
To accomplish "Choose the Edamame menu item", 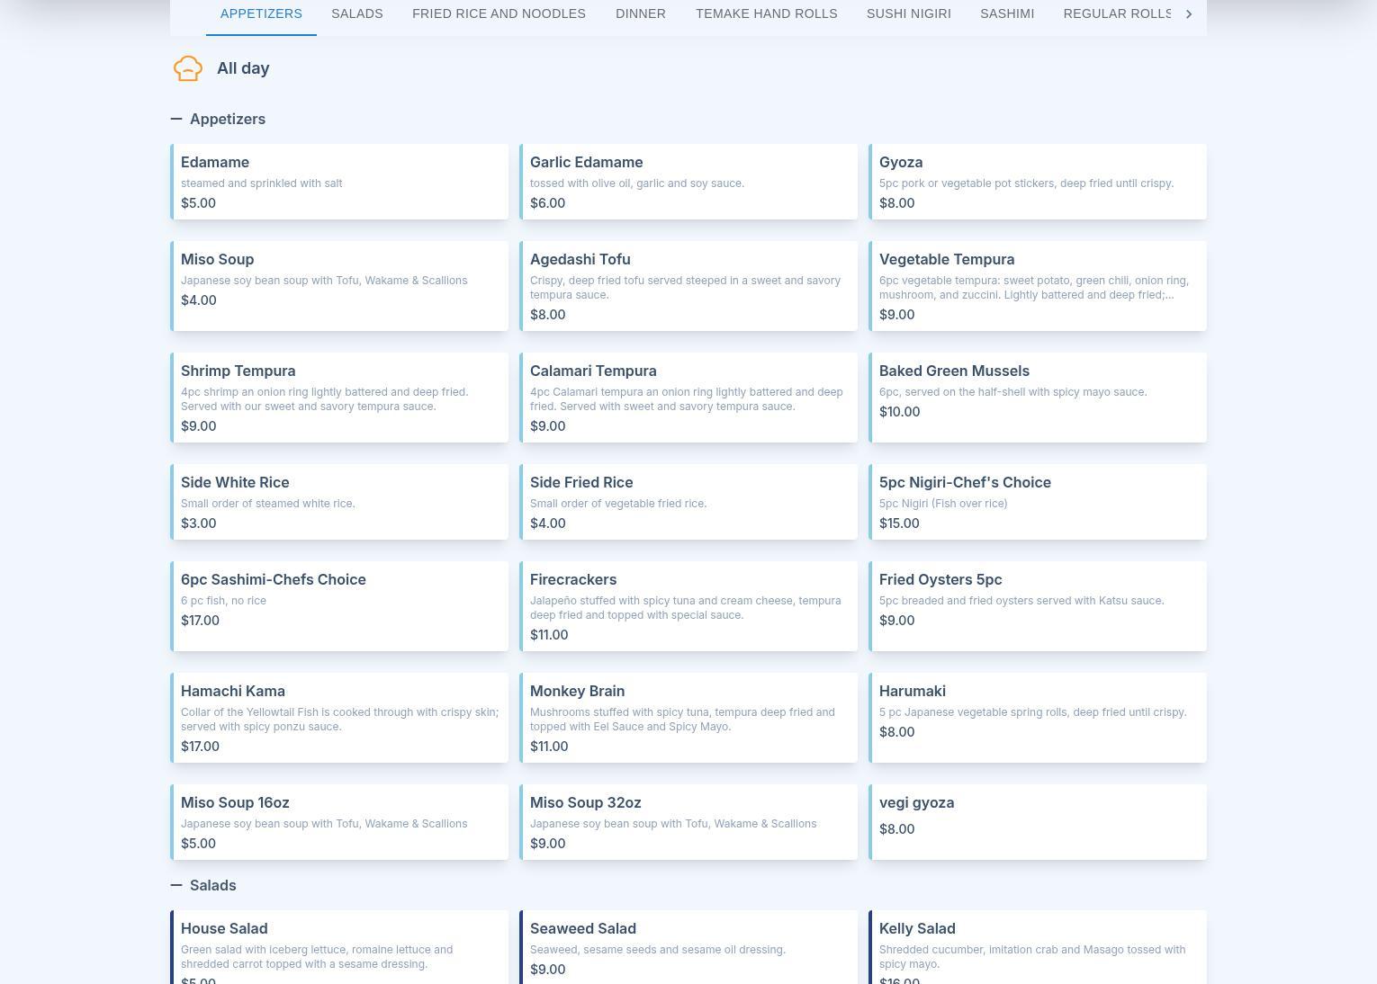I will 340,182.
